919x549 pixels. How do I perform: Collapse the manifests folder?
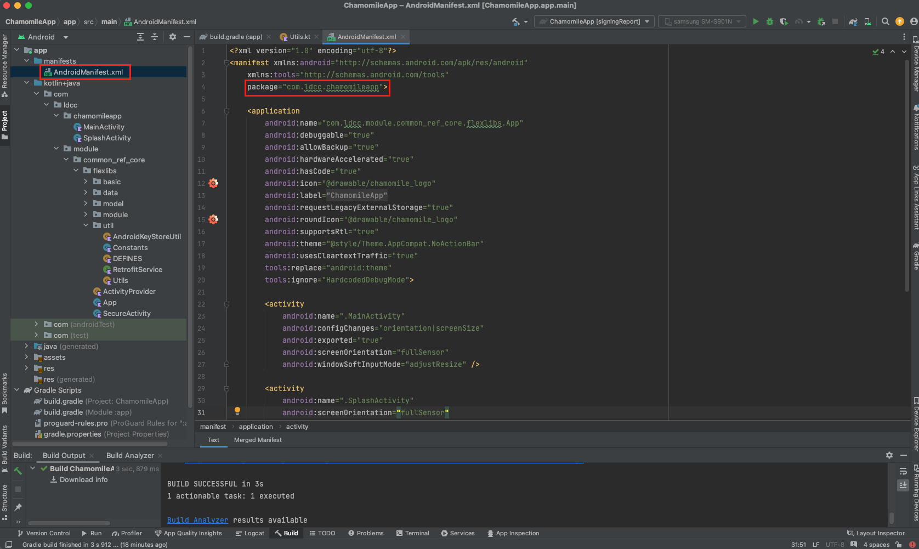(26, 61)
